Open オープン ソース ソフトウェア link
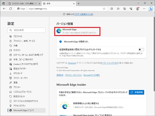 click(109, 63)
